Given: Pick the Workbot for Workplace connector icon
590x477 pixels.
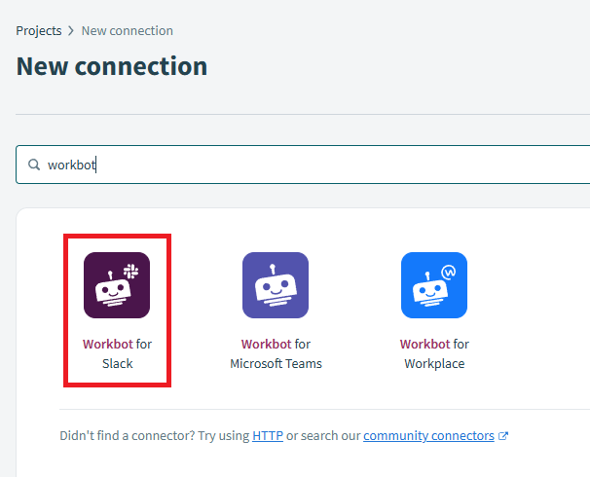Looking at the screenshot, I should [434, 285].
